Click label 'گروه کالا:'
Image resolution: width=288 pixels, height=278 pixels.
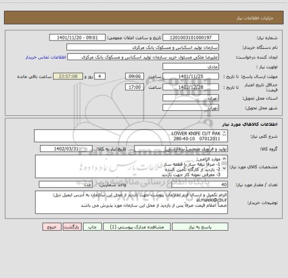pyautogui.click(x=268, y=149)
